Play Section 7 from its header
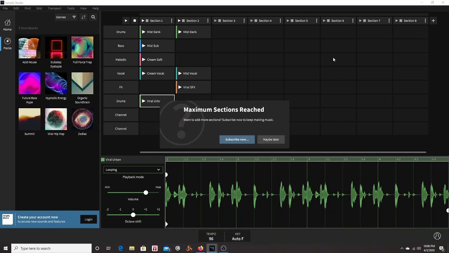The width and height of the screenshot is (449, 253). pyautogui.click(x=360, y=21)
